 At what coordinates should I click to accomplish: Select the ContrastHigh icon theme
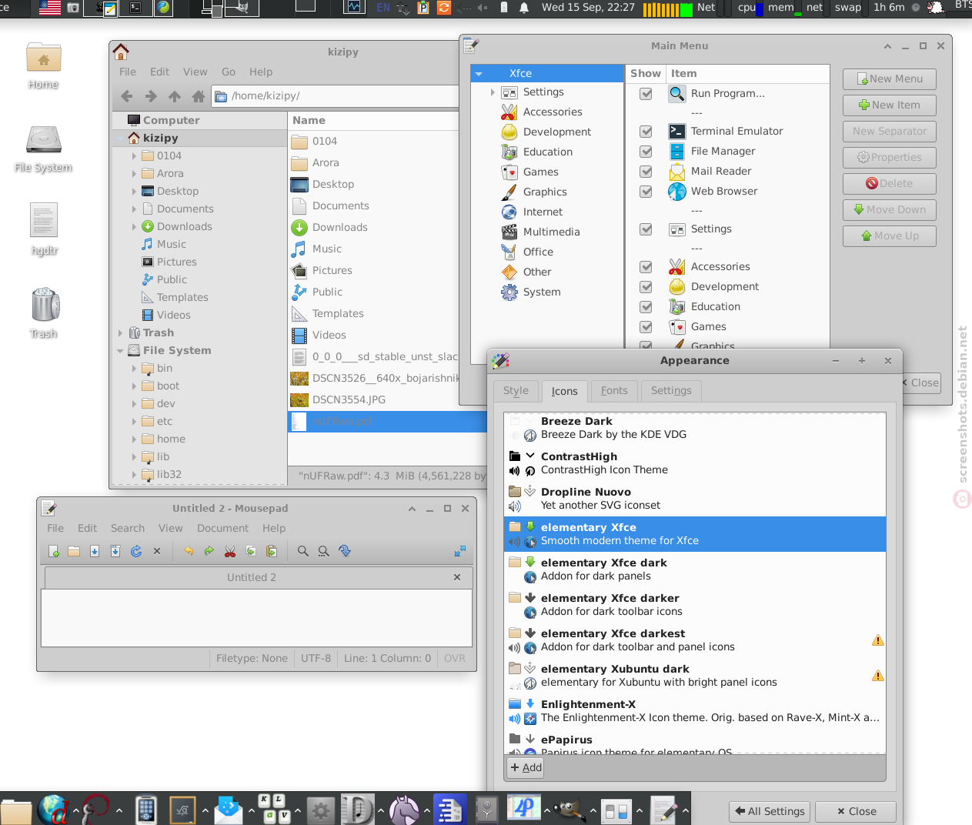[695, 463]
